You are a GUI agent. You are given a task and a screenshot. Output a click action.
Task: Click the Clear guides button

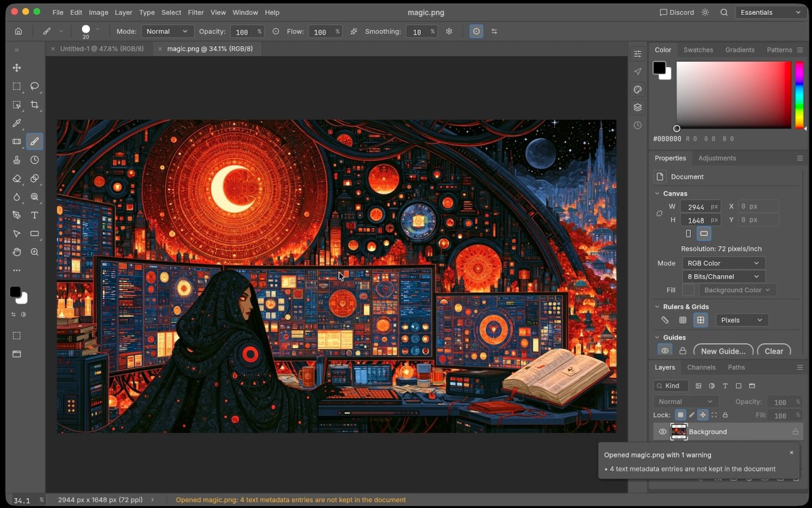774,351
